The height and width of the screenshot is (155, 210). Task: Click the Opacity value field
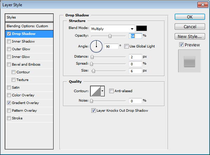click(x=135, y=36)
